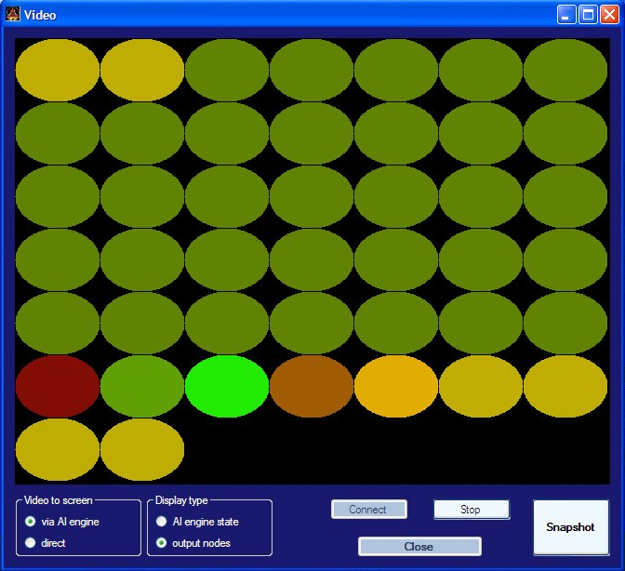The image size is (625, 571).
Task: Click the medium green node beside the dark red node
Action: (142, 386)
